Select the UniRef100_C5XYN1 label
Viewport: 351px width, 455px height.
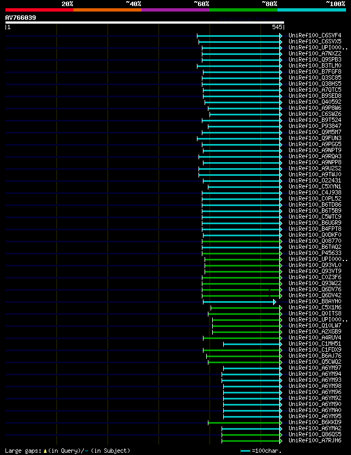tap(315, 187)
